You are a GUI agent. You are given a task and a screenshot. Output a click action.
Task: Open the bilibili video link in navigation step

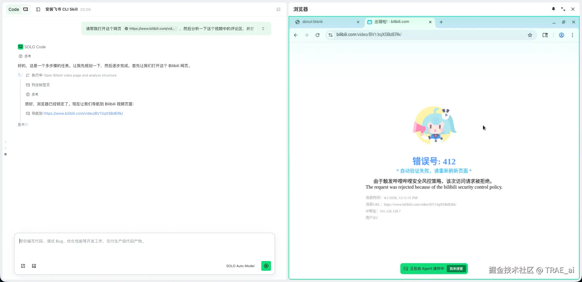coord(83,114)
